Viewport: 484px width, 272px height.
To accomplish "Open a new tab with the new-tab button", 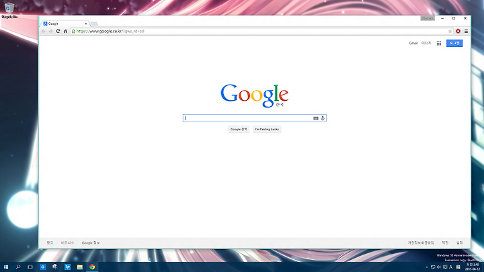I will (94, 24).
